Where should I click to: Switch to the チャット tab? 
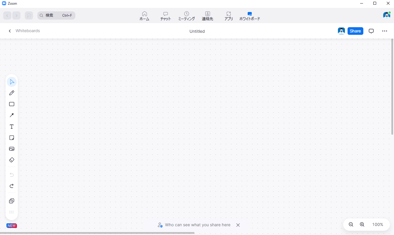pyautogui.click(x=166, y=16)
